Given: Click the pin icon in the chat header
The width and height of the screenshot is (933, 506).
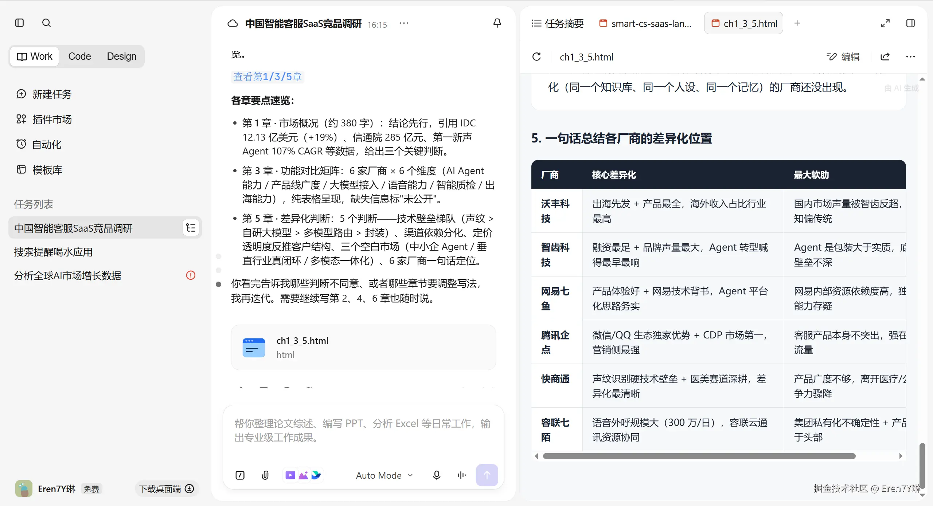Looking at the screenshot, I should [497, 23].
